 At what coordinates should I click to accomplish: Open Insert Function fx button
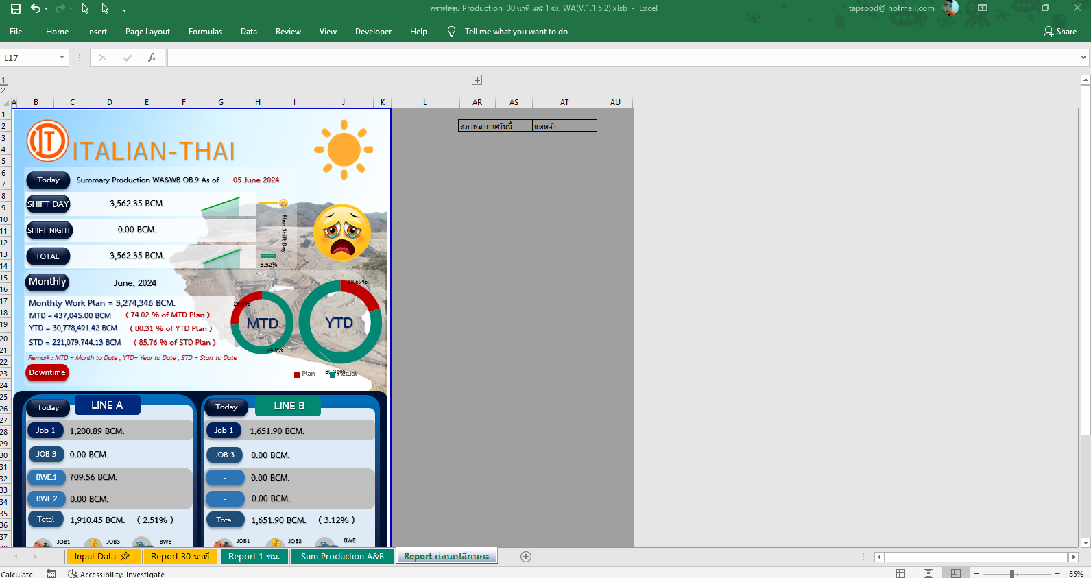coord(152,58)
